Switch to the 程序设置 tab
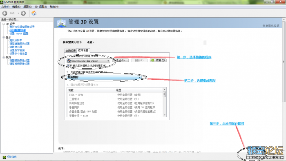The height and width of the screenshot is (161, 286). click(x=83, y=50)
